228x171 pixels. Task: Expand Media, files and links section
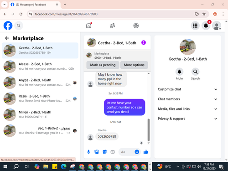point(187,109)
